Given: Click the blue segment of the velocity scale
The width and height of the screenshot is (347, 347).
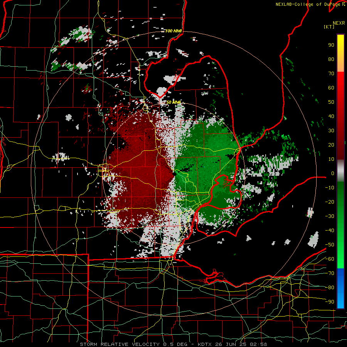Looking at the screenshot, I should click(x=340, y=288).
